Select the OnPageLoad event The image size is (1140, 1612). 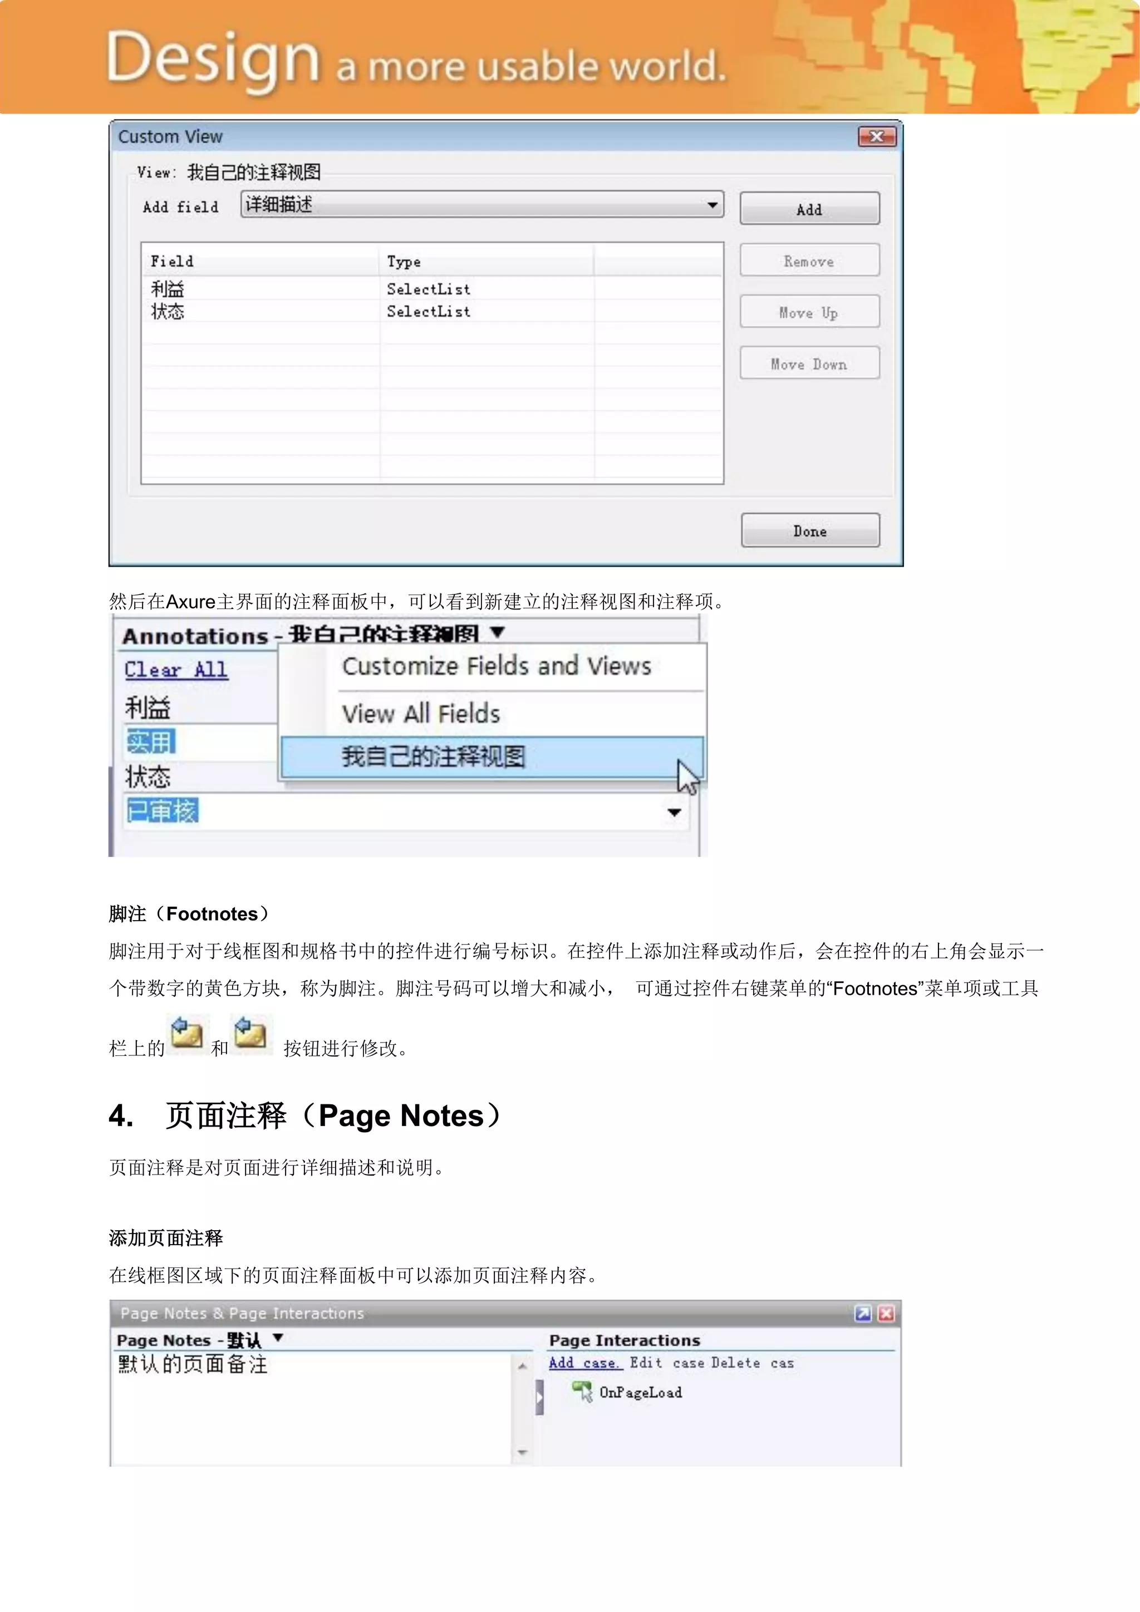[x=627, y=1392]
